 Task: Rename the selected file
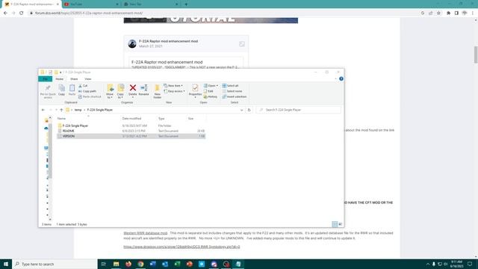[143, 90]
